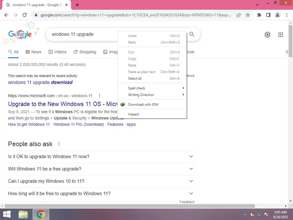293x220 pixels.
Task: Toggle the browser side panel icon
Action: click(268, 15)
